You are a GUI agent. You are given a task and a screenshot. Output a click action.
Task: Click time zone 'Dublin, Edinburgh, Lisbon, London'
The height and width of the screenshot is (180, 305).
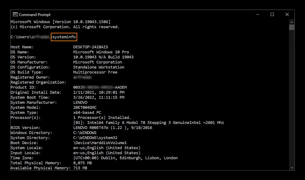coord(139,158)
